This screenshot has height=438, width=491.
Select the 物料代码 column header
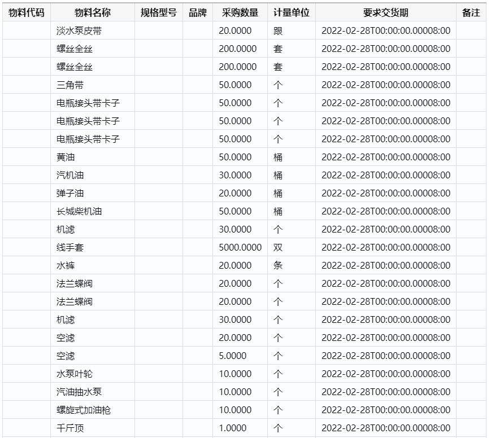click(x=27, y=13)
